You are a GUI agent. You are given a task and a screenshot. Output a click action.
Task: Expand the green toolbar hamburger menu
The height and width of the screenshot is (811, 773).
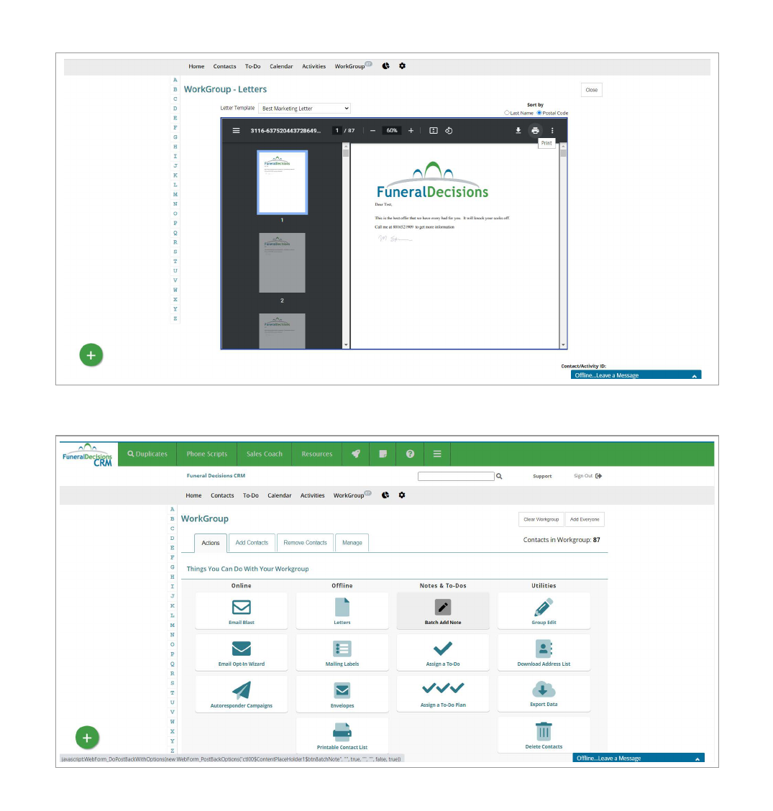(x=437, y=454)
